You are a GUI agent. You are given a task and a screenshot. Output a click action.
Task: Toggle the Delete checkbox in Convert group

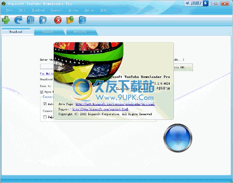[45, 117]
